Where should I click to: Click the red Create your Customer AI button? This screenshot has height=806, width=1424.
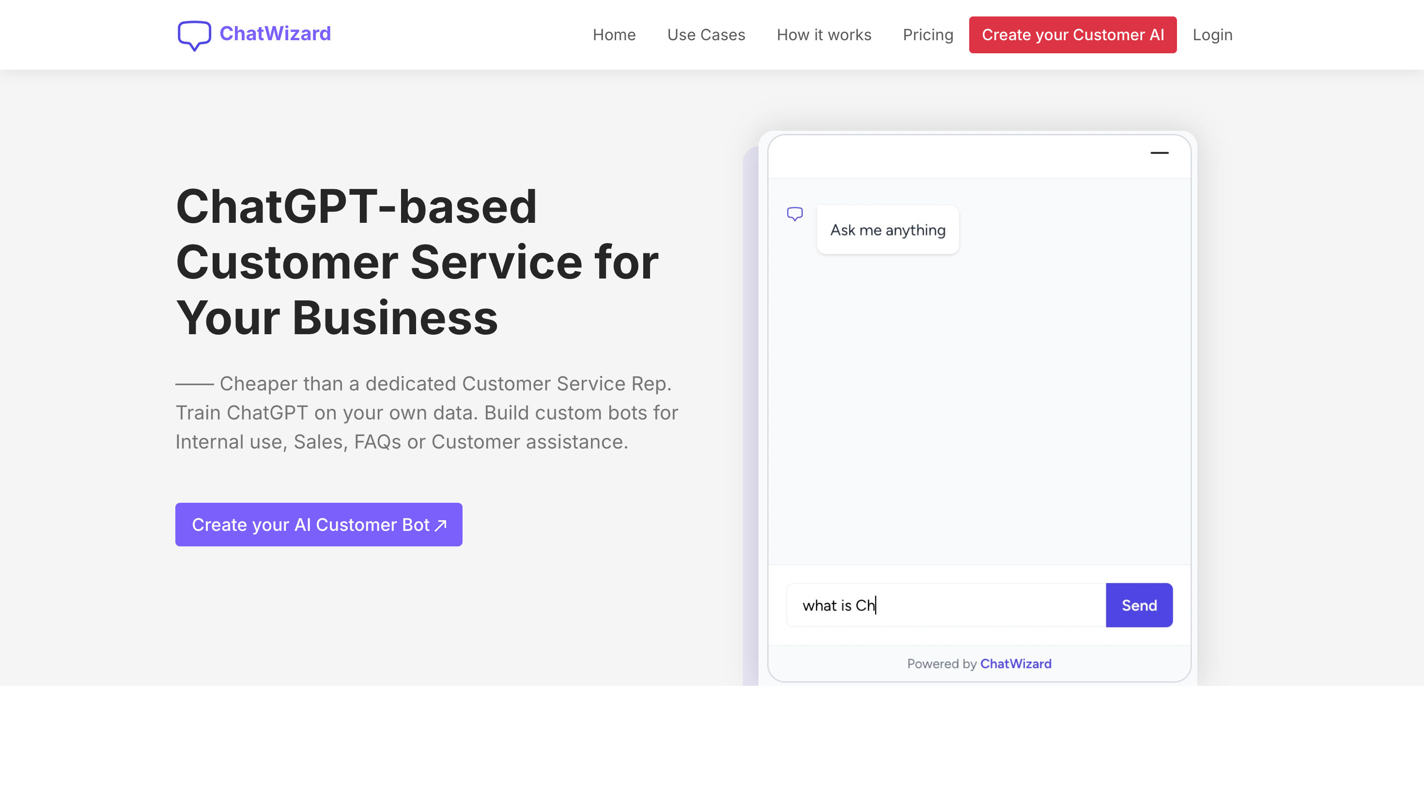(x=1072, y=35)
